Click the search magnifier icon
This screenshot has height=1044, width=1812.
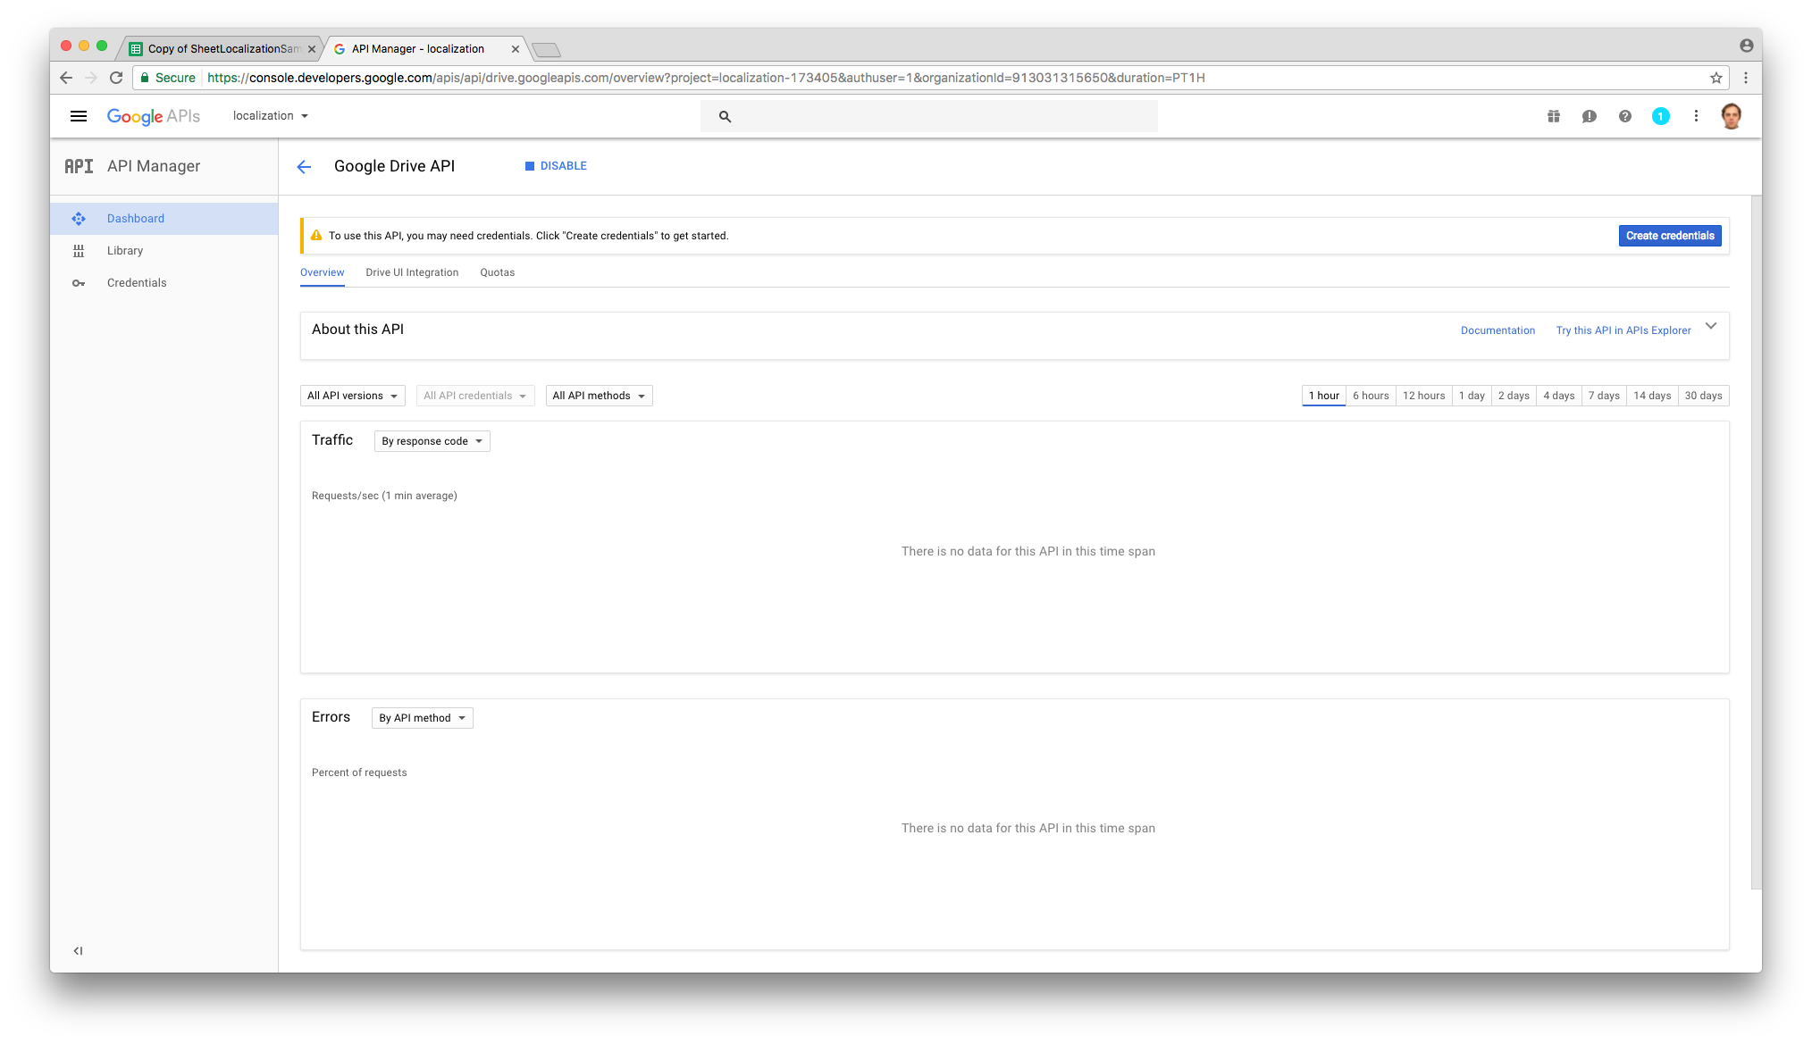point(725,116)
